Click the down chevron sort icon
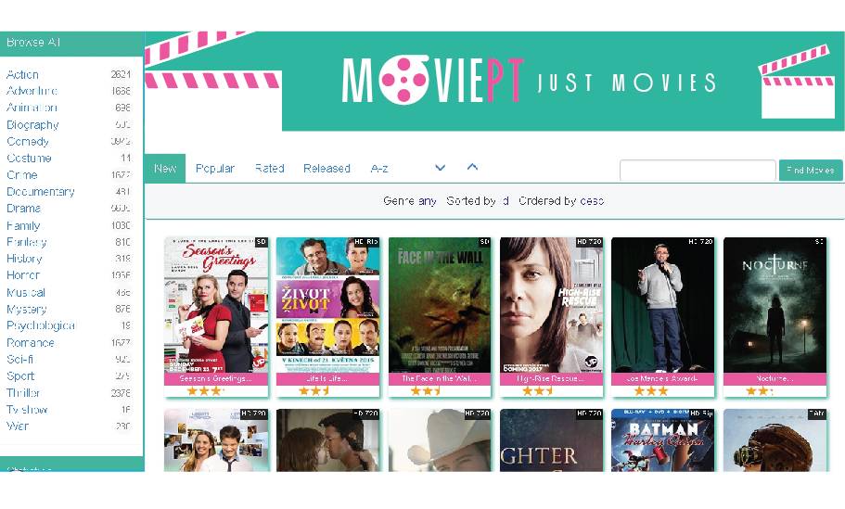 [x=440, y=168]
